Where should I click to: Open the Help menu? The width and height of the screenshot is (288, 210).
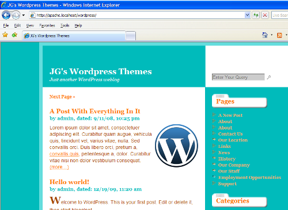pyautogui.click(x=78, y=25)
